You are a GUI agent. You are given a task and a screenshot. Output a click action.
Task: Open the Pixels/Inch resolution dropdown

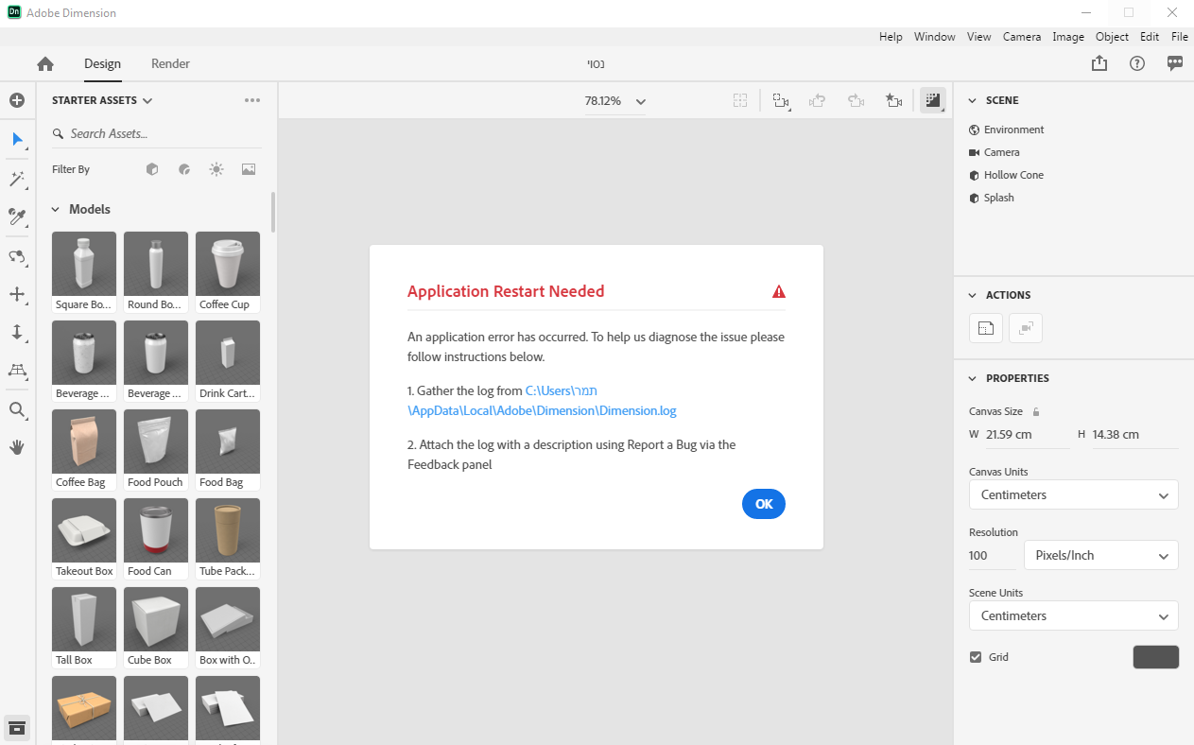pos(1101,555)
